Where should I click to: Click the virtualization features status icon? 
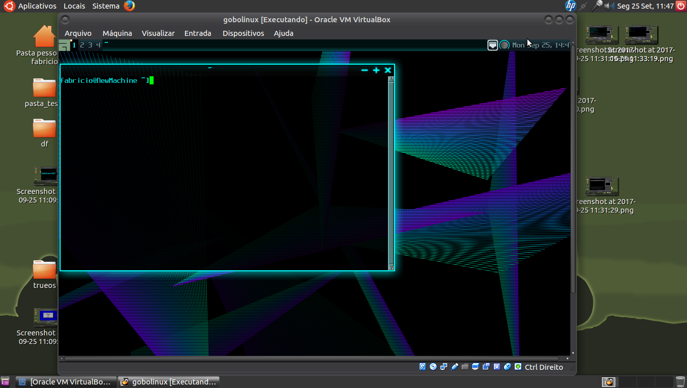(x=496, y=367)
